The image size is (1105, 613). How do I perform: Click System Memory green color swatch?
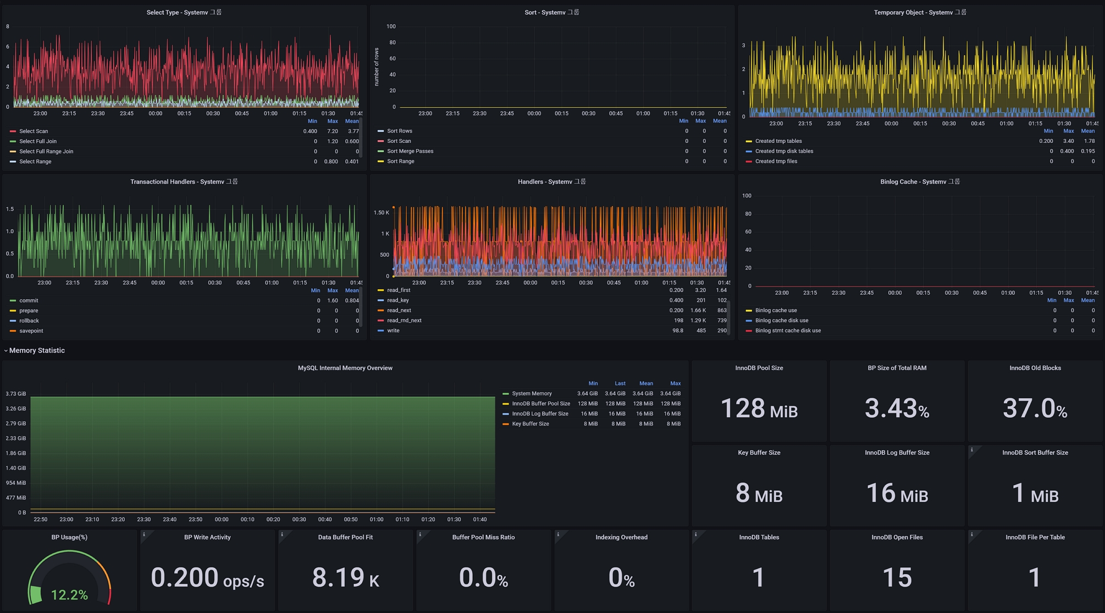(506, 394)
